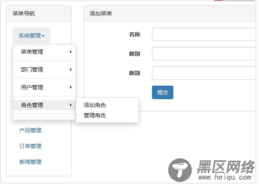Click the 名称 field label
The height and width of the screenshot is (184, 260).
[x=135, y=34]
